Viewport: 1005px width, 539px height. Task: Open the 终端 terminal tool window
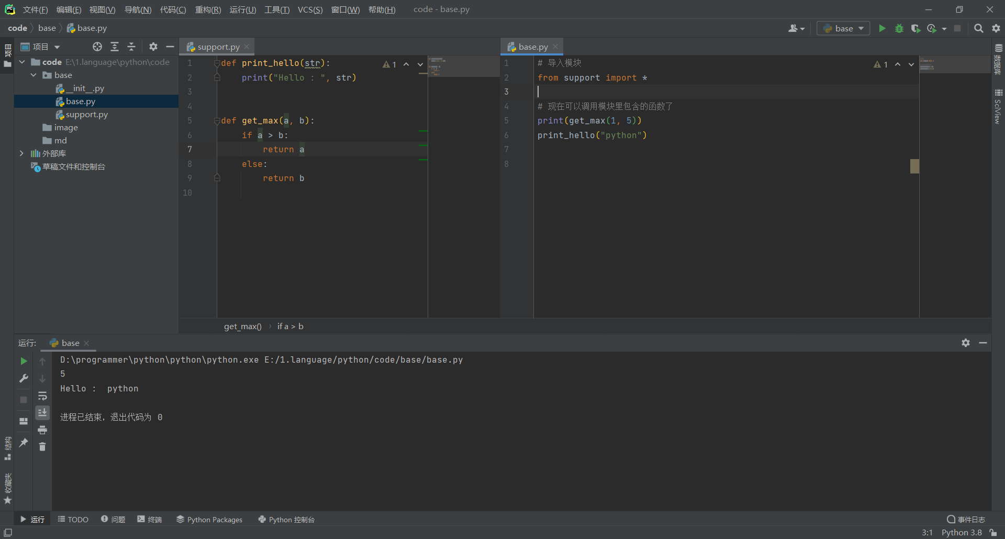[x=150, y=519]
